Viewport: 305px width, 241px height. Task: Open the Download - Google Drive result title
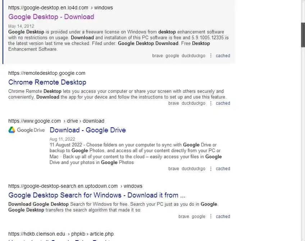pos(88,130)
